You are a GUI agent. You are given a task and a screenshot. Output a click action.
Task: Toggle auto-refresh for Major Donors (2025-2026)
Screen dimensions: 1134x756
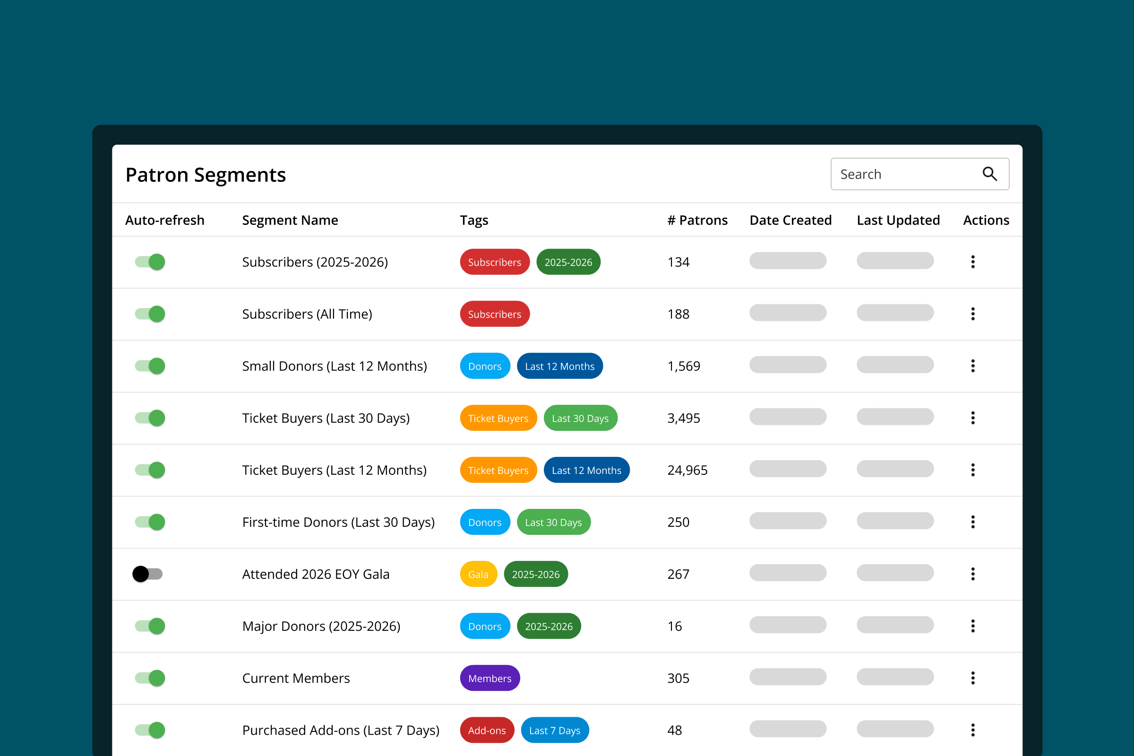(150, 627)
